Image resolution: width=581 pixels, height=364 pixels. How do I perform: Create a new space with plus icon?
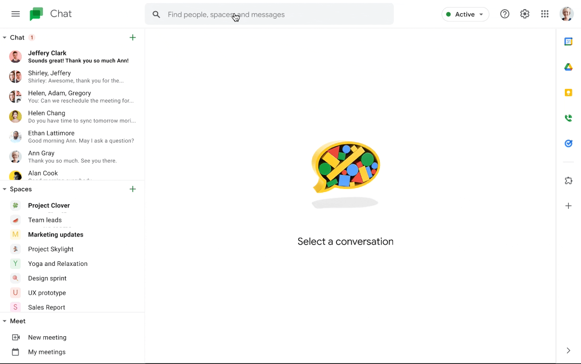[133, 189]
